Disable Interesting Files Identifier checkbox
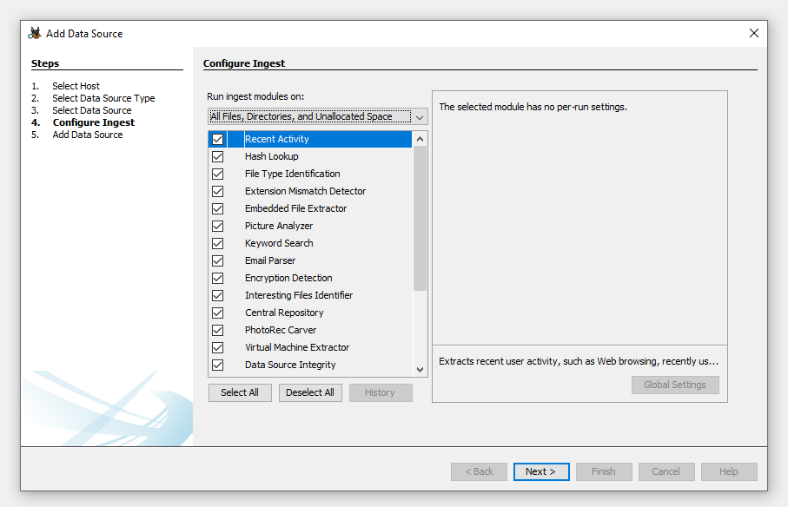This screenshot has width=788, height=507. [x=217, y=296]
